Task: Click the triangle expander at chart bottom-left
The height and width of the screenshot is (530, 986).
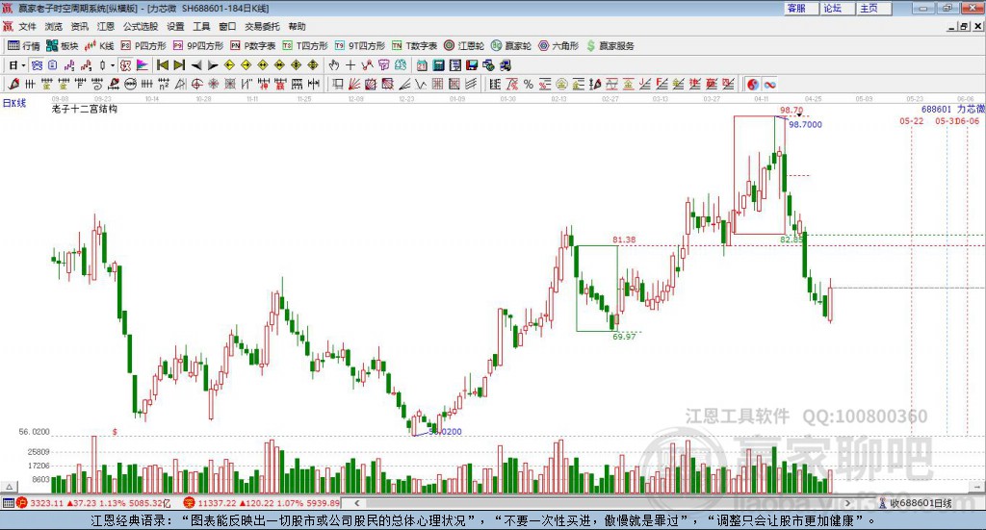Action: pos(9,488)
